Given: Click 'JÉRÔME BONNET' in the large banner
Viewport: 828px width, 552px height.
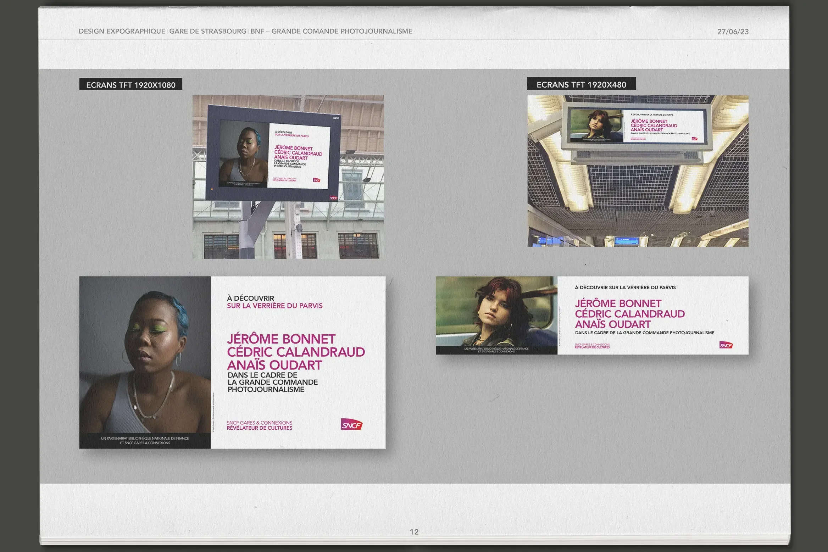Looking at the screenshot, I should [281, 339].
